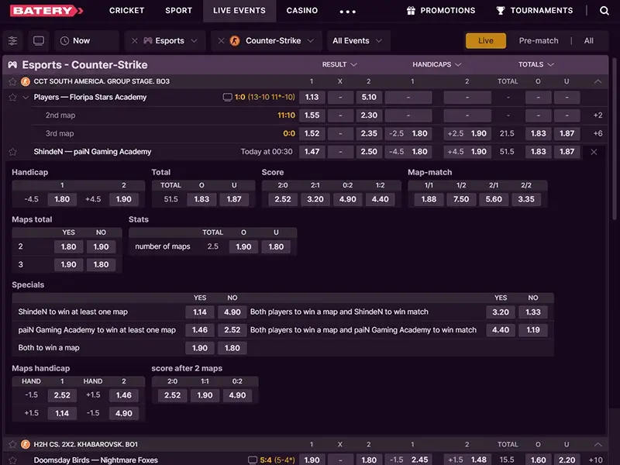
Task: Click the Counter-Strike orange game icon in filter
Action: (235, 41)
